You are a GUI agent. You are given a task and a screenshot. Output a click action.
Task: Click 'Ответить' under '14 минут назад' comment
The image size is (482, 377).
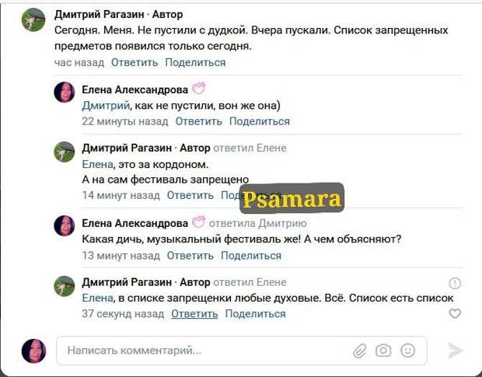point(190,195)
